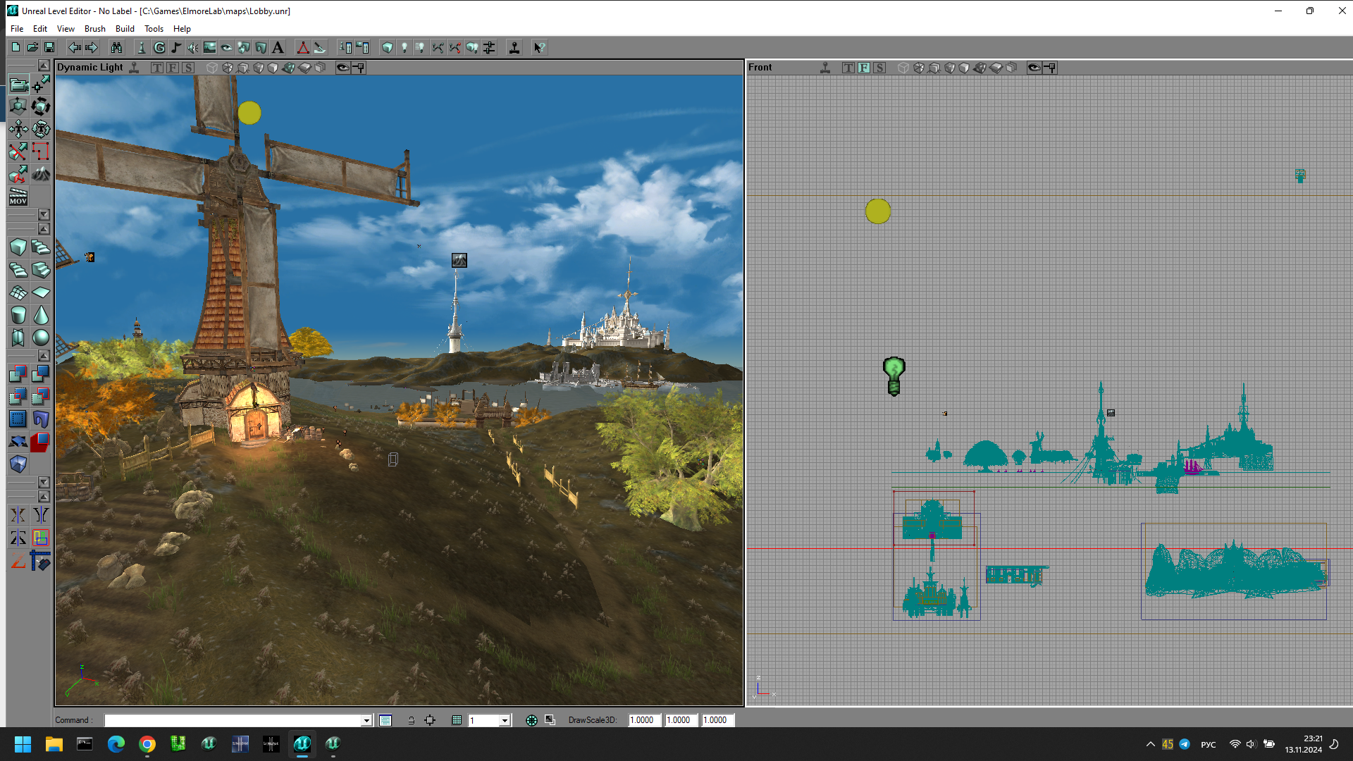The width and height of the screenshot is (1353, 761).
Task: Activate the F button in Front viewport
Action: coord(863,68)
